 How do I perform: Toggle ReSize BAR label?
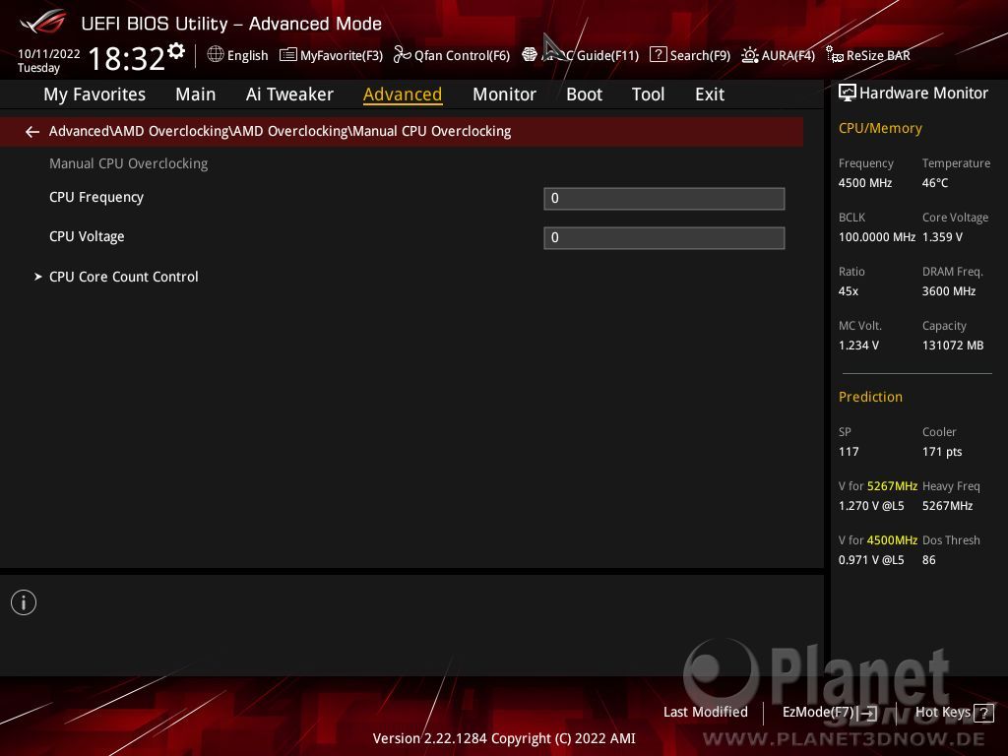coord(878,55)
